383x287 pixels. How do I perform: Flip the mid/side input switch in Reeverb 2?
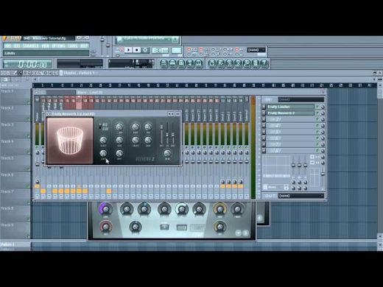(100, 127)
